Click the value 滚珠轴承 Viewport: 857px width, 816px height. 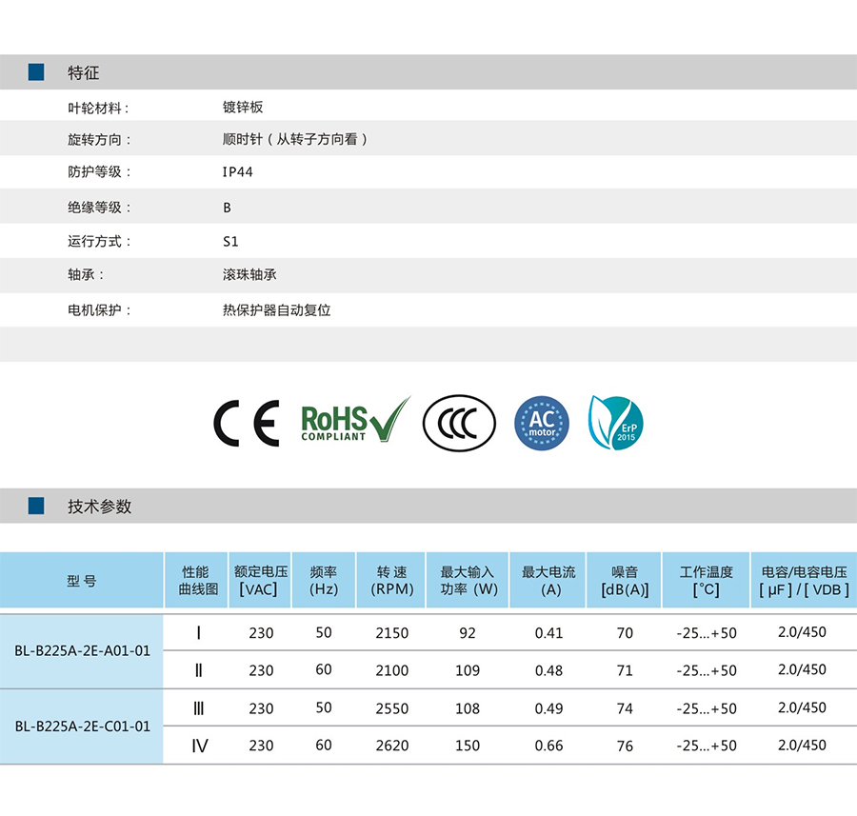tap(249, 274)
